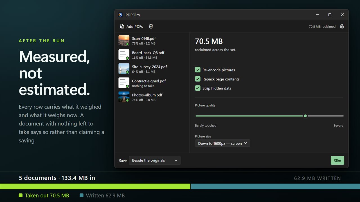This screenshot has width=360, height=202.
Task: Click the "74% off · 6.8 MB" result
Action: tap(144, 100)
